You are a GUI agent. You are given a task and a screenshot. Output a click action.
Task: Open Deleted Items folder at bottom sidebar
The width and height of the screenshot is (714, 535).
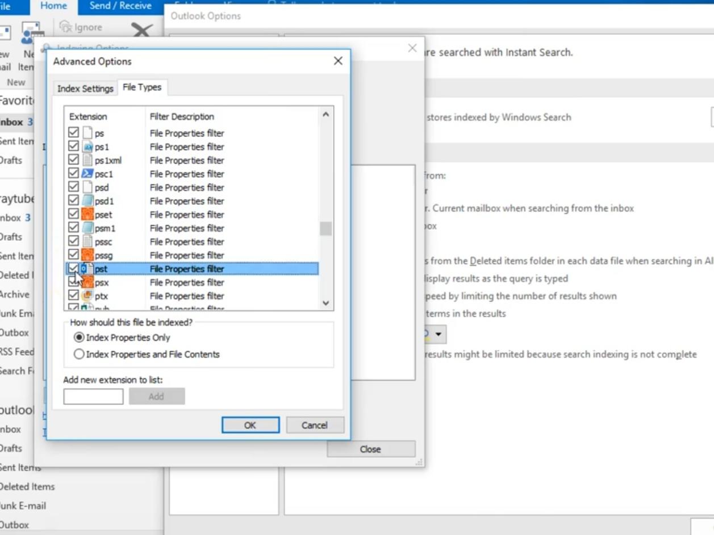pyautogui.click(x=27, y=487)
